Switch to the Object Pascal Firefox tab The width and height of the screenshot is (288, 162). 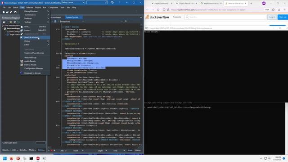point(186,3)
